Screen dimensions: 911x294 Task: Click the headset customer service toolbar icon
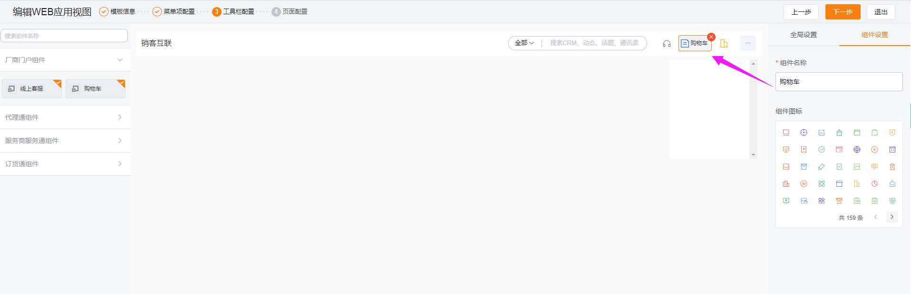(x=667, y=44)
